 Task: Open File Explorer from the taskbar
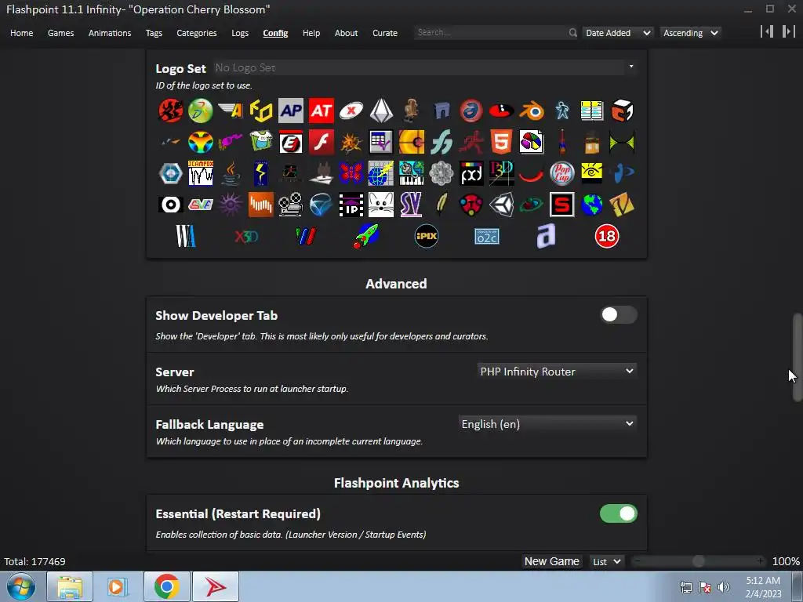click(x=70, y=586)
